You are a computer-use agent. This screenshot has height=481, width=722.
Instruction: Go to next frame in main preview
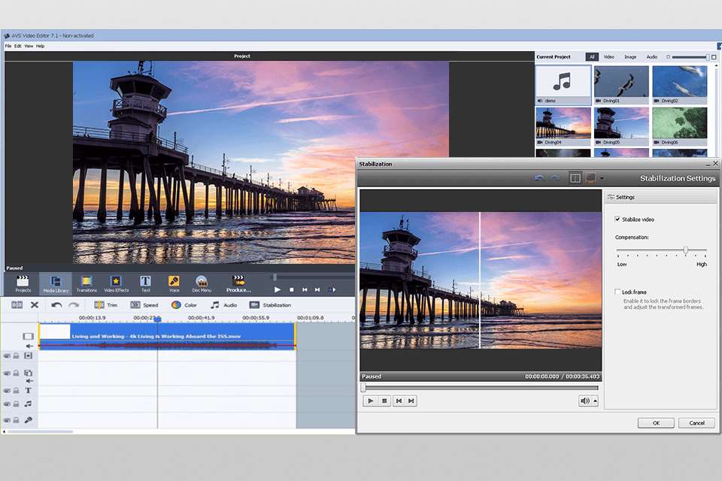(x=317, y=290)
